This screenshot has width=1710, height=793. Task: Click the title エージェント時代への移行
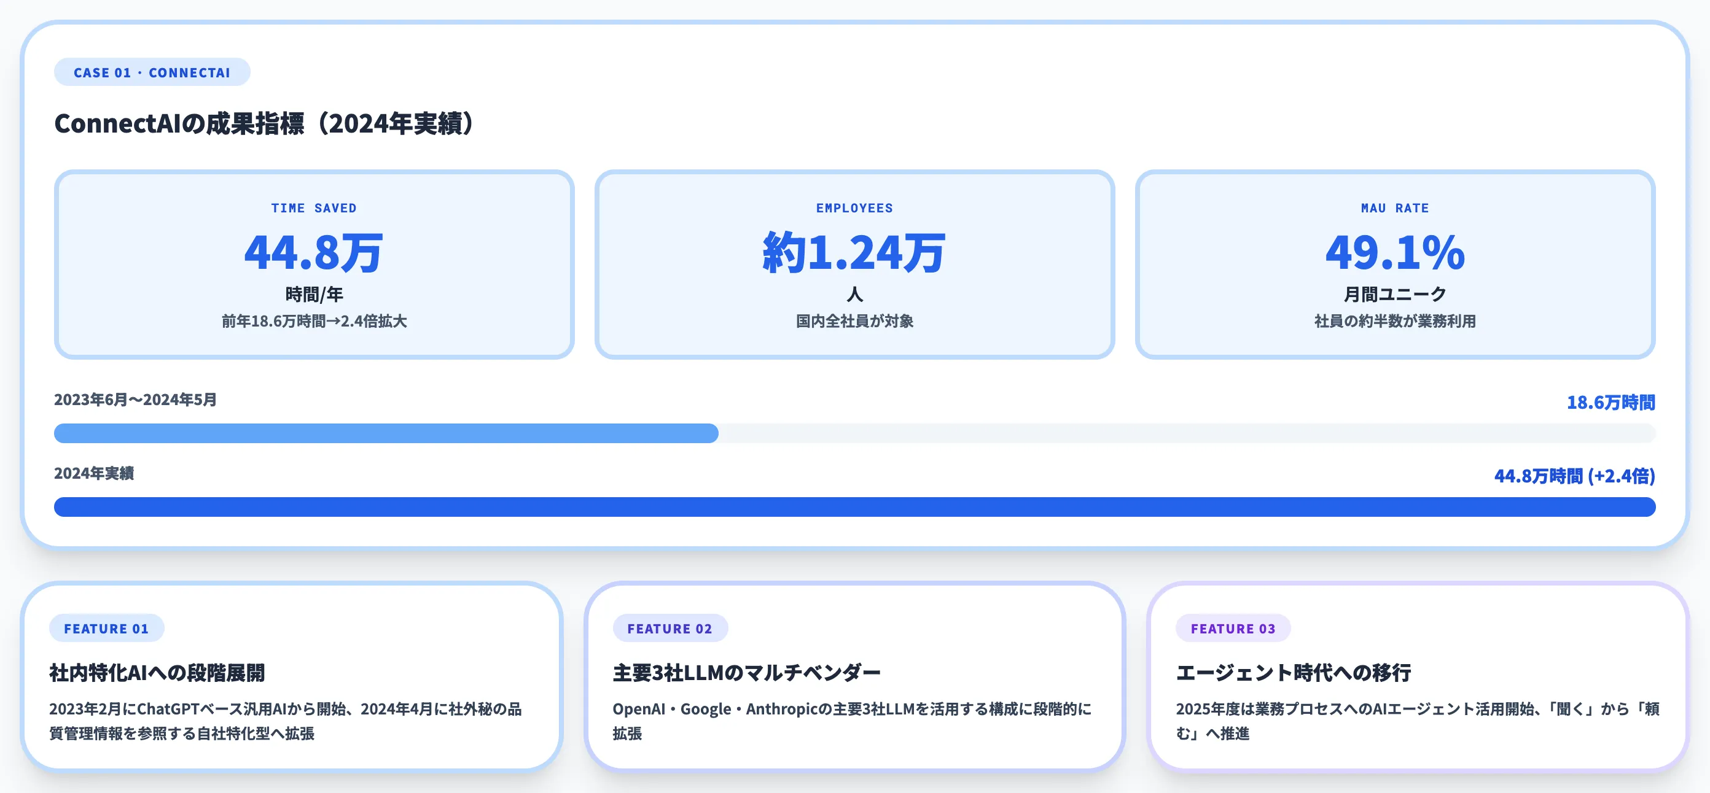click(x=1294, y=673)
